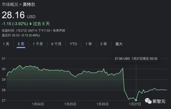
Task: Click the down arrow beside 过去 5 天
Action: 30,24
